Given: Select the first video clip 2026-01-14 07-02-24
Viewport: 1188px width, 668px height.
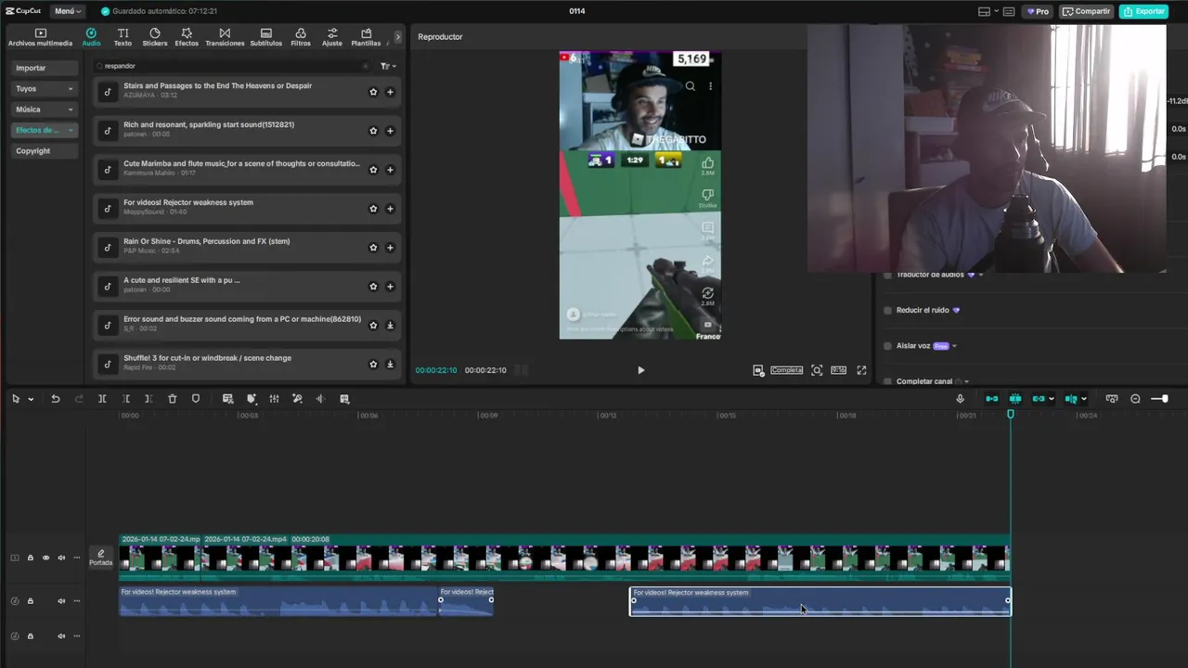Looking at the screenshot, I should [161, 557].
